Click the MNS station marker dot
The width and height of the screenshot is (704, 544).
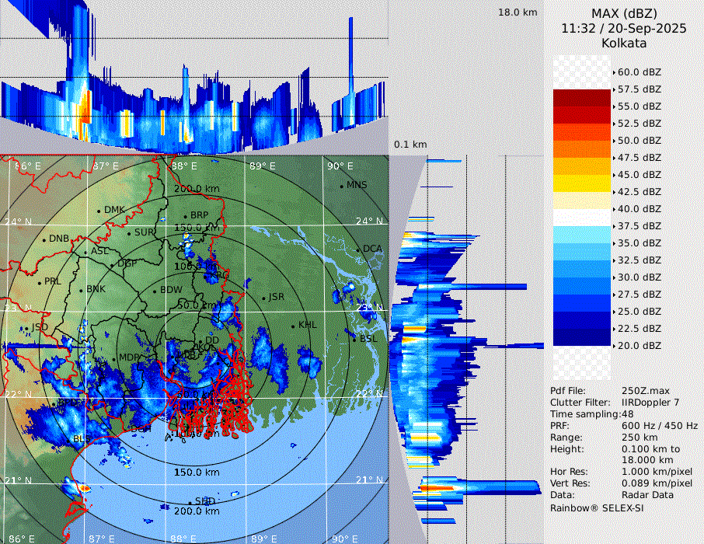pyautogui.click(x=341, y=186)
